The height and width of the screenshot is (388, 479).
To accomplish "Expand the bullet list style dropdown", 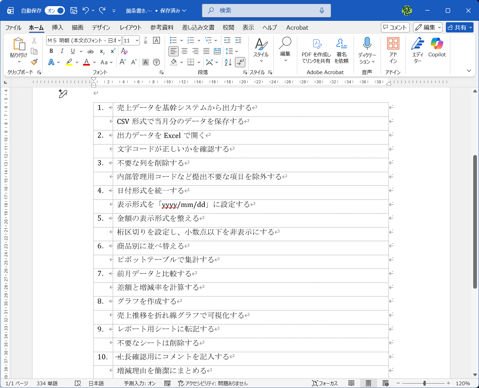I will (x=181, y=40).
